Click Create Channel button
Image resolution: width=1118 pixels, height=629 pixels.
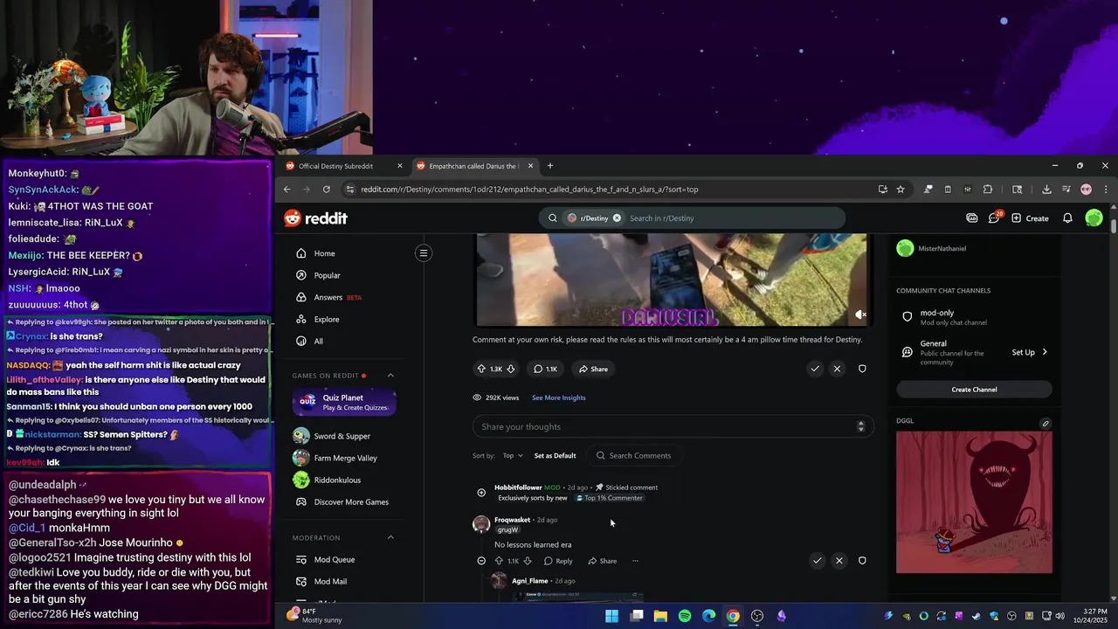click(x=974, y=390)
